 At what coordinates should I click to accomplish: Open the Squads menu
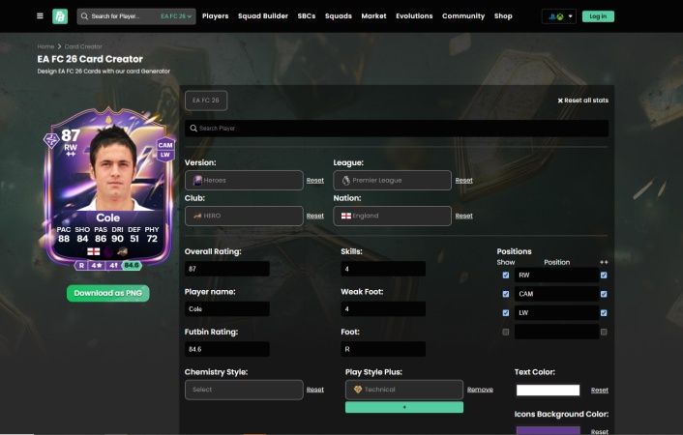point(339,16)
